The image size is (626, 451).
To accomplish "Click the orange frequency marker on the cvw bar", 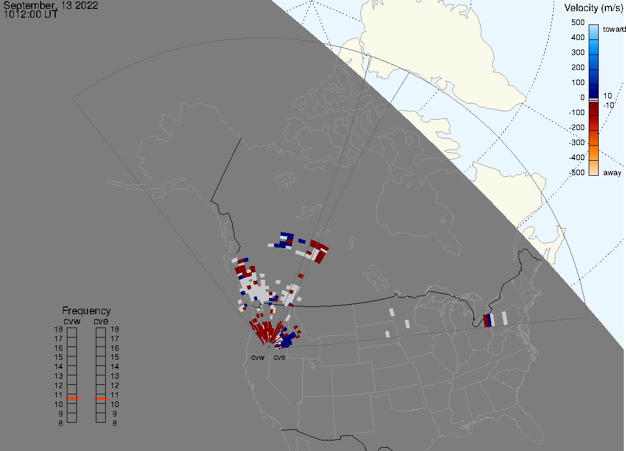I will [72, 398].
